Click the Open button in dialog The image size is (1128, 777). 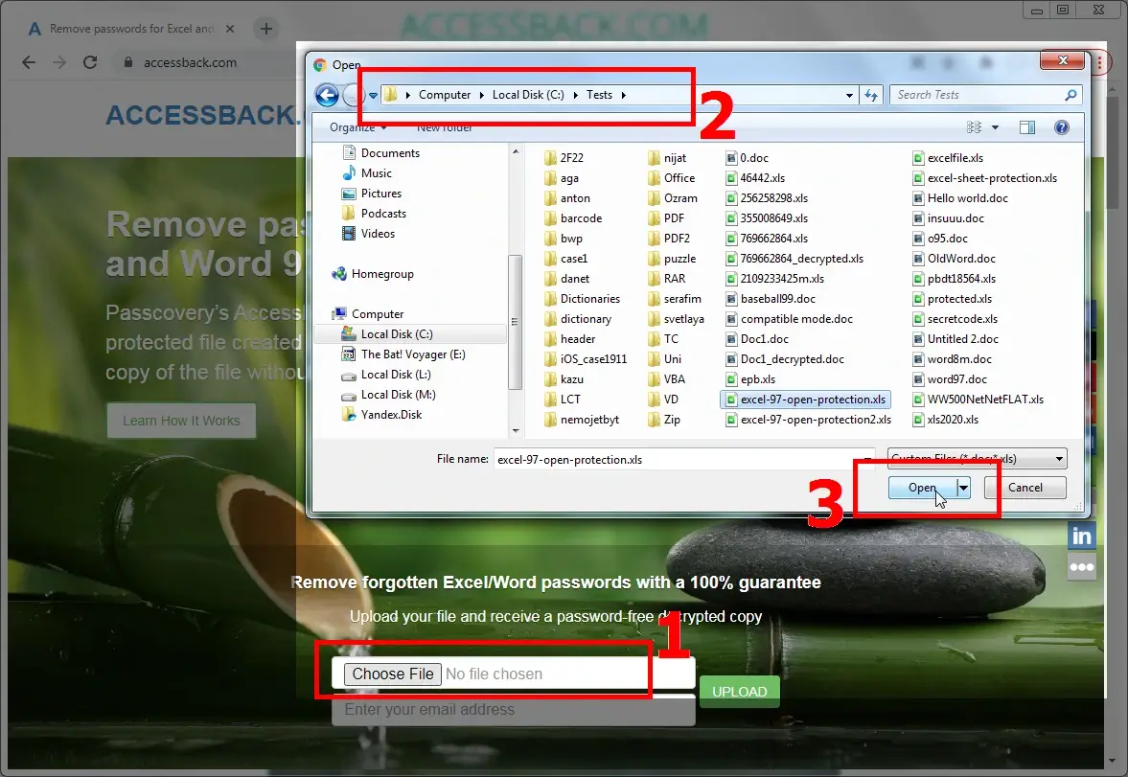coord(922,488)
